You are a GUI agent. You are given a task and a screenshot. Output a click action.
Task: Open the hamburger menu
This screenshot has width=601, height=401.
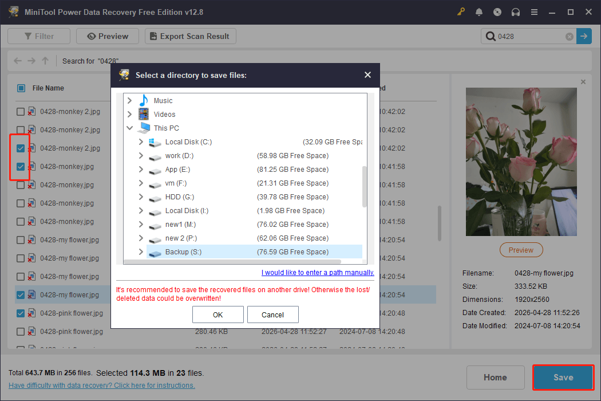coord(534,11)
